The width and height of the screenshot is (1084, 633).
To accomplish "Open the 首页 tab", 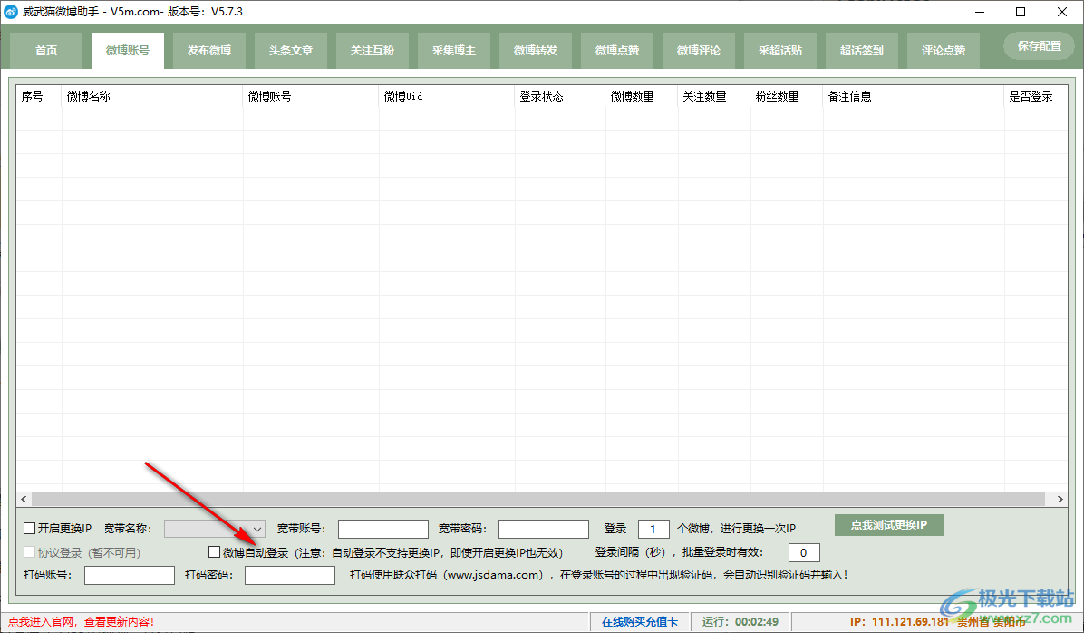I will [46, 51].
